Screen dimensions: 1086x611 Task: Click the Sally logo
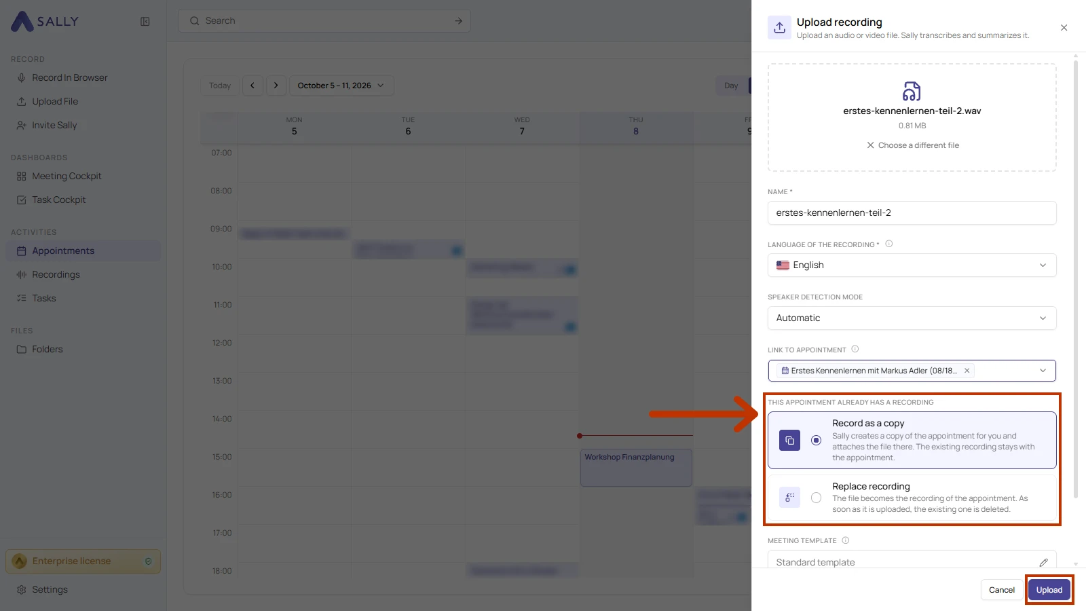click(45, 22)
